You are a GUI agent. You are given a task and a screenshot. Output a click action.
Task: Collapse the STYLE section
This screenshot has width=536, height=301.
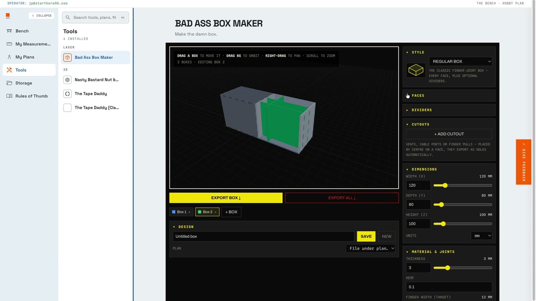pyautogui.click(x=449, y=53)
